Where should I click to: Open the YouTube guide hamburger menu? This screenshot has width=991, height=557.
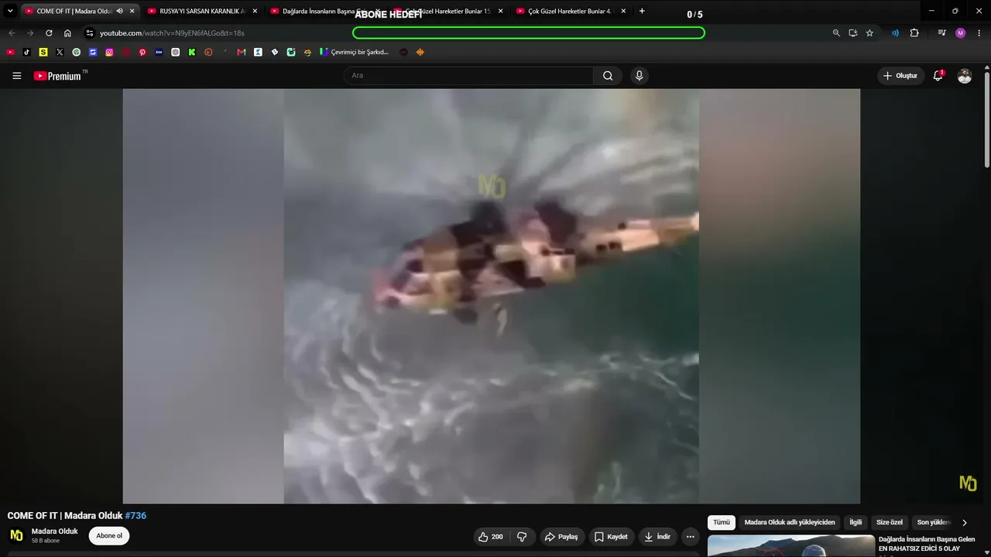16,76
